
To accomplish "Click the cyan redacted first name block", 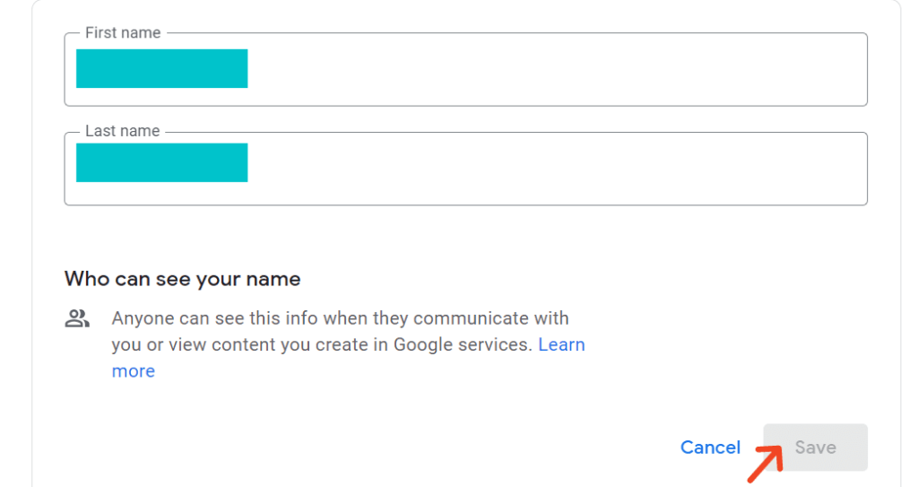I will pos(161,68).
